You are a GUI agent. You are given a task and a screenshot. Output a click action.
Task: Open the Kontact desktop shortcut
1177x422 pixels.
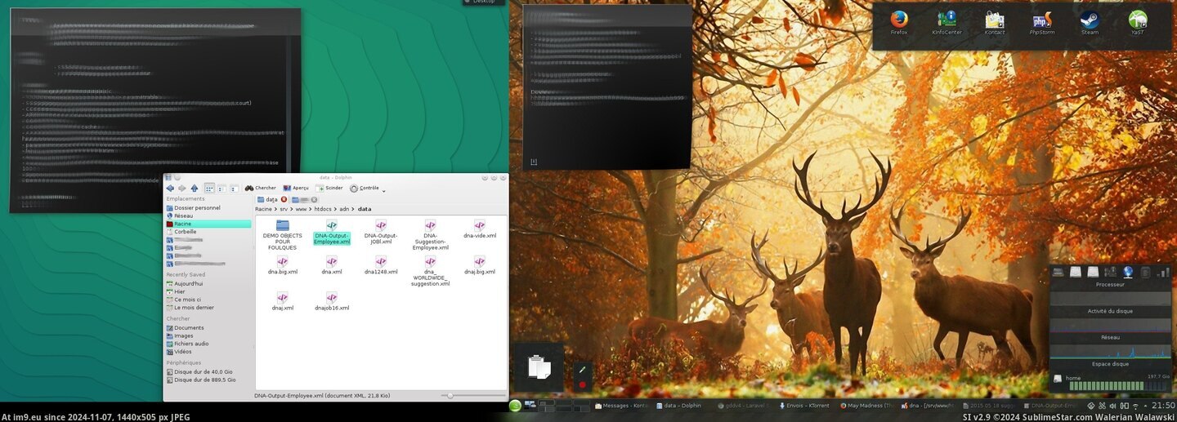[995, 22]
